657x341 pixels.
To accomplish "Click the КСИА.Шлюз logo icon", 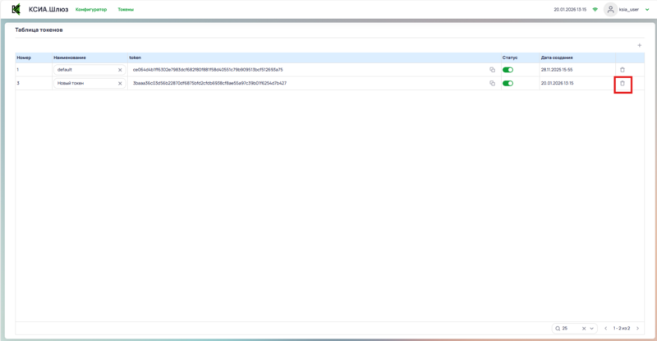I will coord(16,9).
